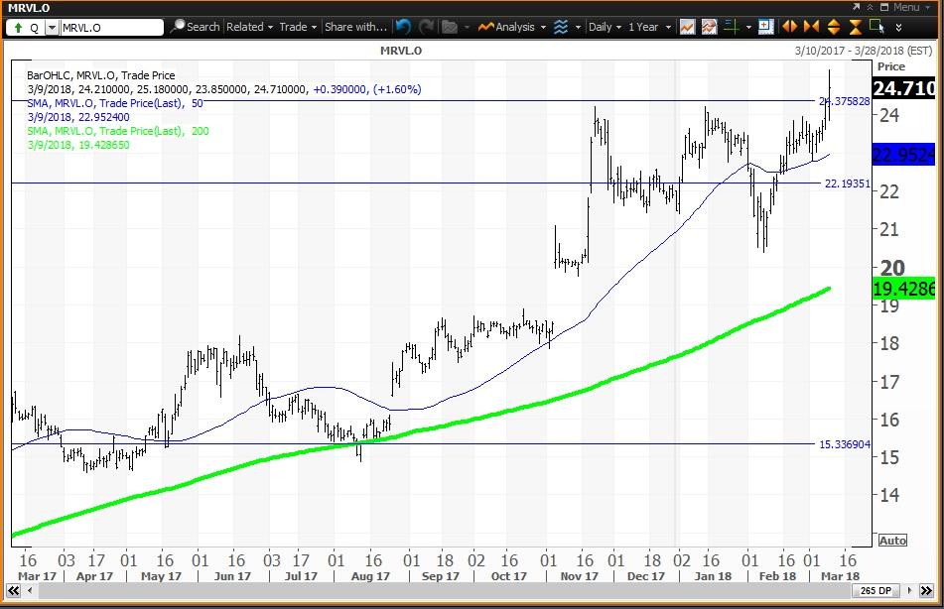The width and height of the screenshot is (944, 609).
Task: Click the 15.336904 horizontal line label
Action: (845, 444)
